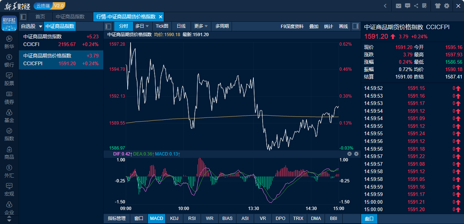Switch to the 首页 tab
This screenshot has height=224, width=464.
40,17
